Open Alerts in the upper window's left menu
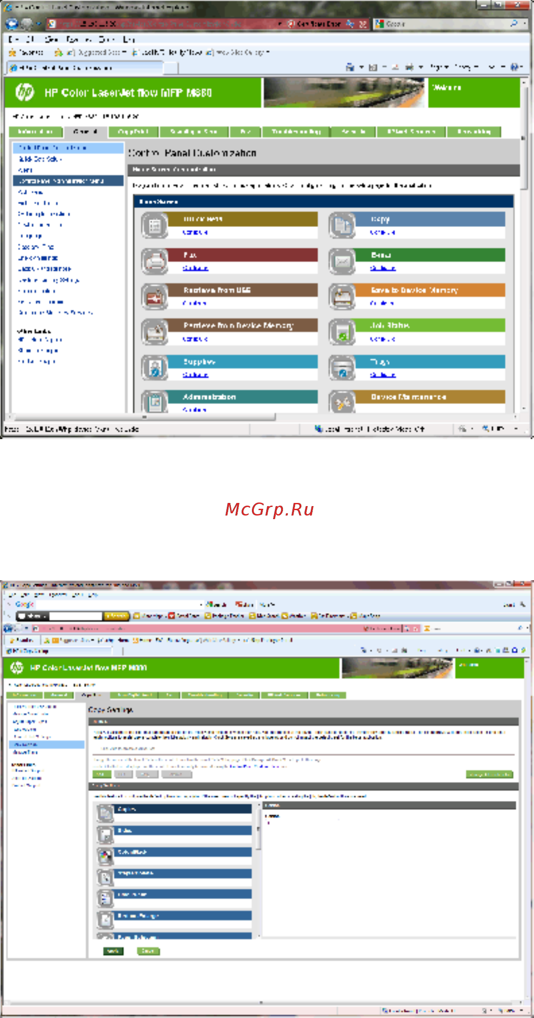Screen dimensions: 534x1018 pos(26,170)
